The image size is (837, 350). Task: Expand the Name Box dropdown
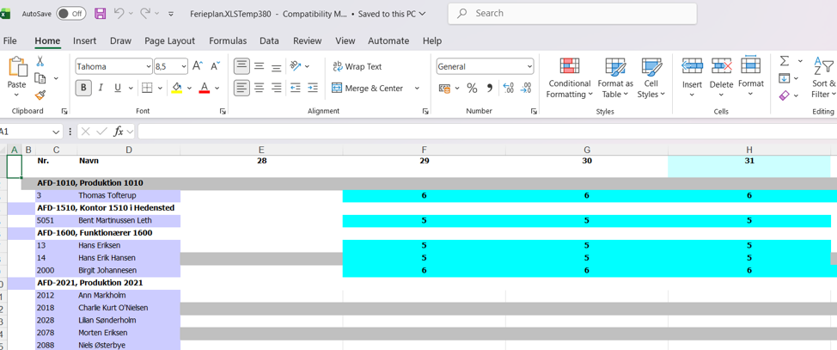[57, 132]
